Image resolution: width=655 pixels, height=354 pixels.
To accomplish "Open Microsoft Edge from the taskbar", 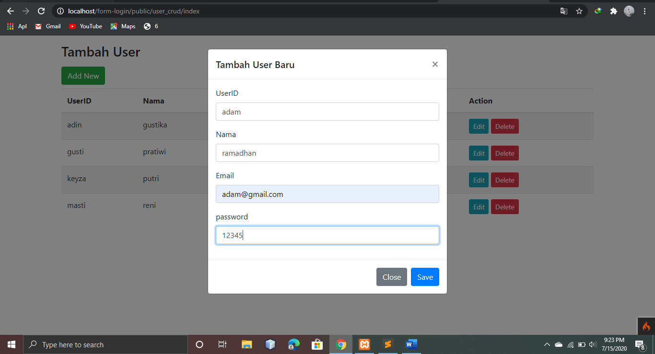I will (293, 344).
